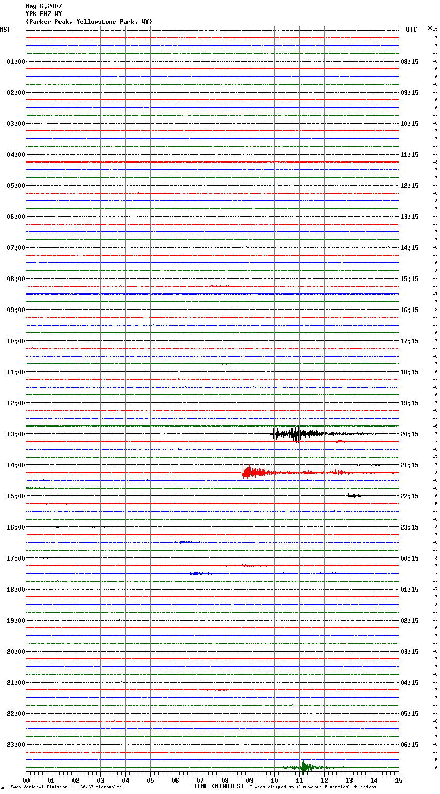
Task: Select the 12:00 MST time label
Action: pyautogui.click(x=16, y=403)
